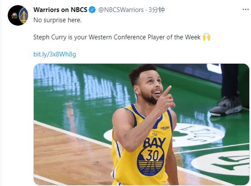The width and height of the screenshot is (251, 186).
Task: Click the Rakuten patch on the jersey
Action: [x=165, y=128]
